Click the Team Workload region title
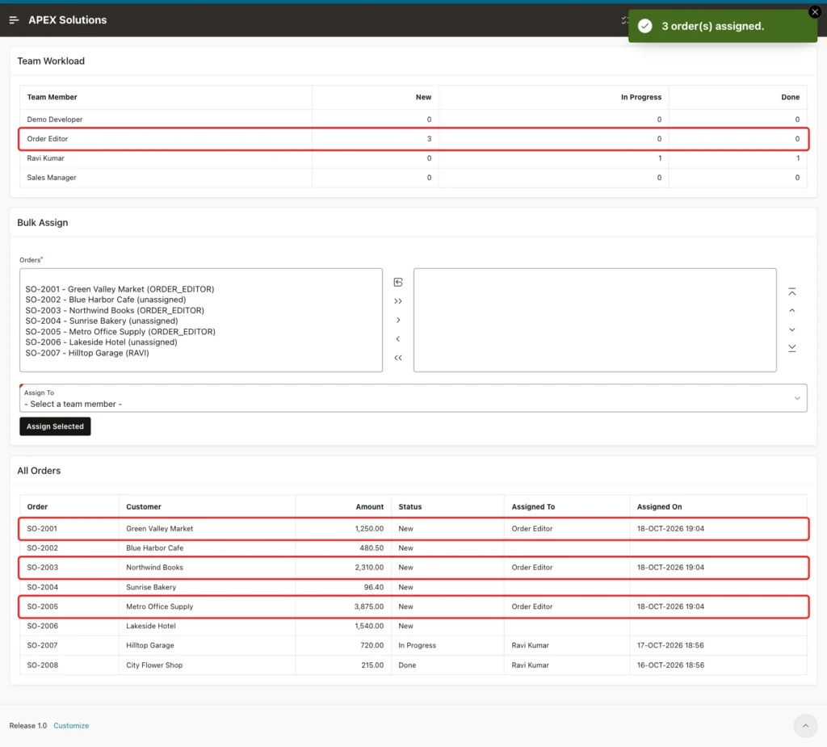This screenshot has height=747, width=827. tap(51, 61)
